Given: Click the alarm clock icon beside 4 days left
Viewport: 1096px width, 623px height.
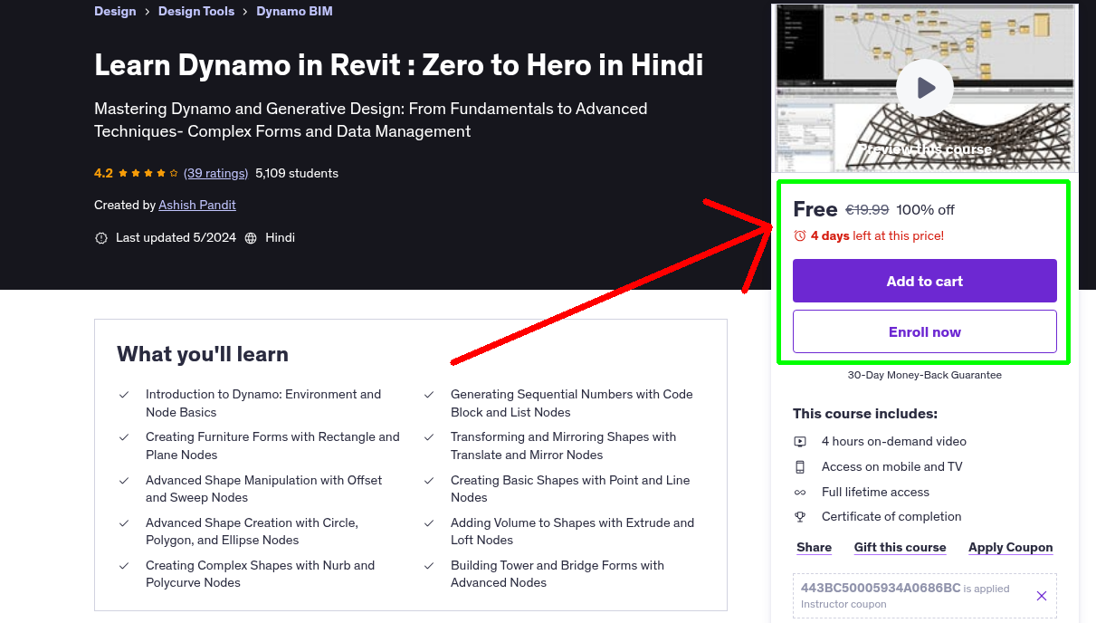Looking at the screenshot, I should coord(800,235).
